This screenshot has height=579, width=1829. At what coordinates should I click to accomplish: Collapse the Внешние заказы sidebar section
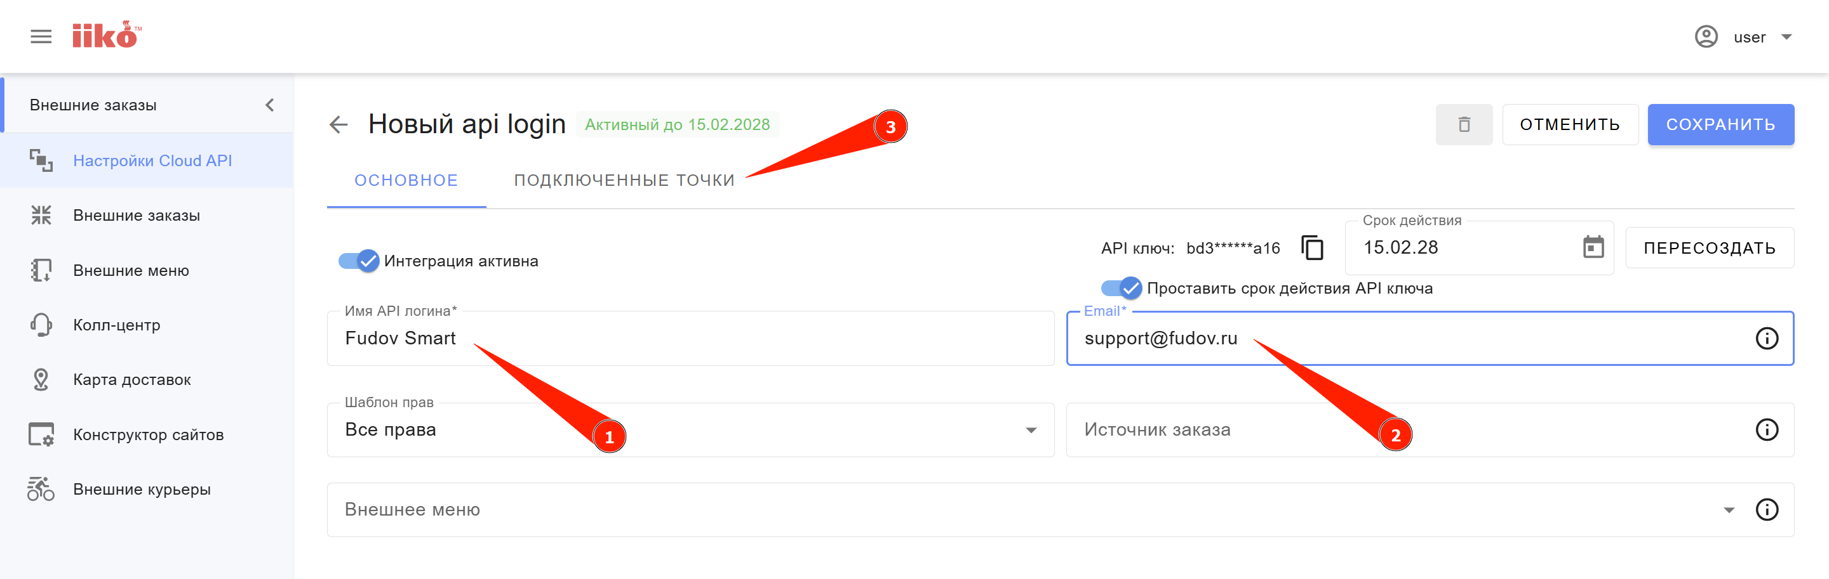tap(270, 105)
